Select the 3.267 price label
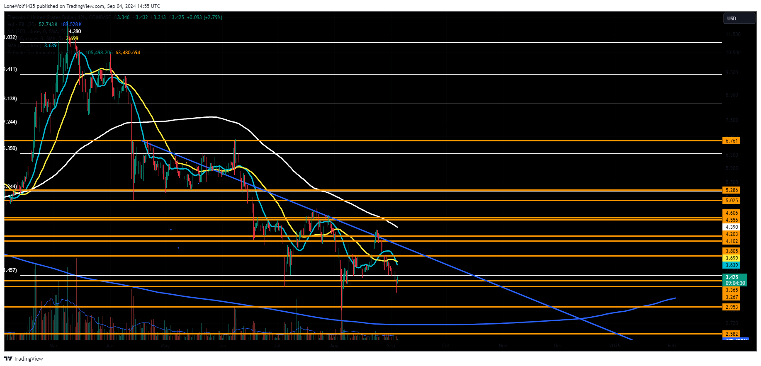761x366 pixels. coord(731,297)
